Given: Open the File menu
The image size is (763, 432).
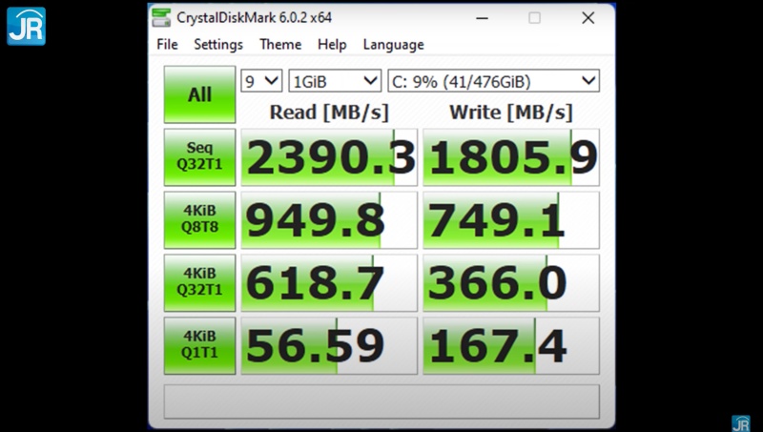Looking at the screenshot, I should (x=167, y=45).
